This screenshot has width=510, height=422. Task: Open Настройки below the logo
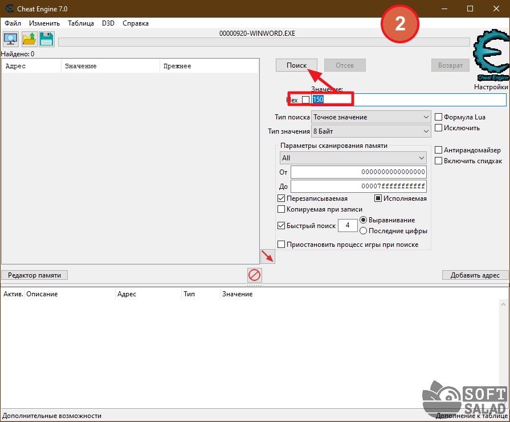click(491, 87)
